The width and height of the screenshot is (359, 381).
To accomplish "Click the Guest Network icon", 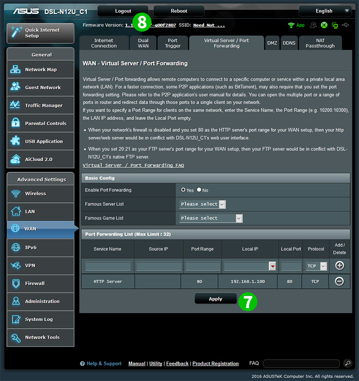I will point(15,87).
